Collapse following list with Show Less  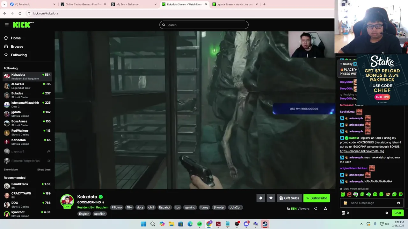point(44,170)
